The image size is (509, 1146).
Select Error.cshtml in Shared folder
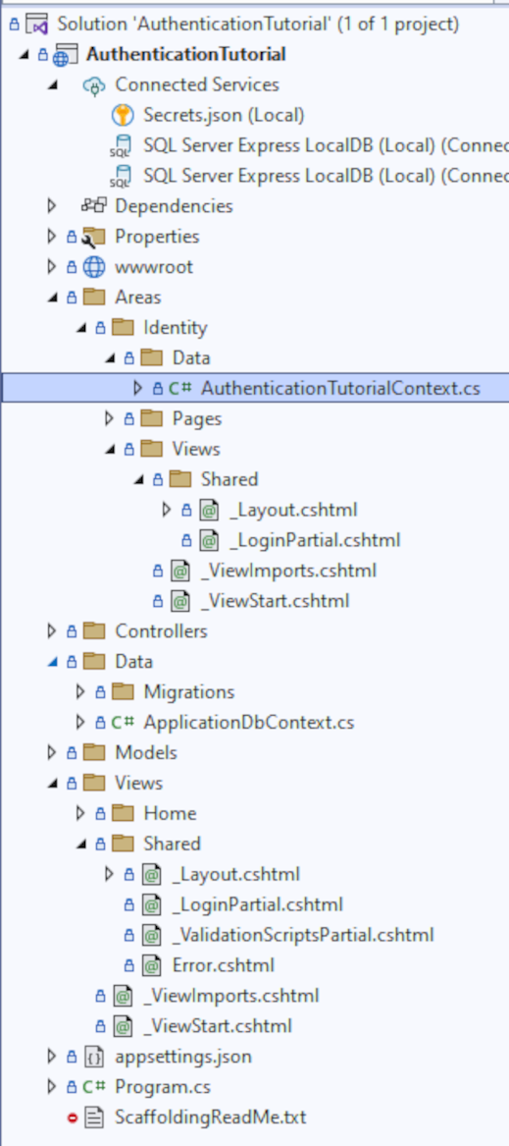pyautogui.click(x=224, y=964)
